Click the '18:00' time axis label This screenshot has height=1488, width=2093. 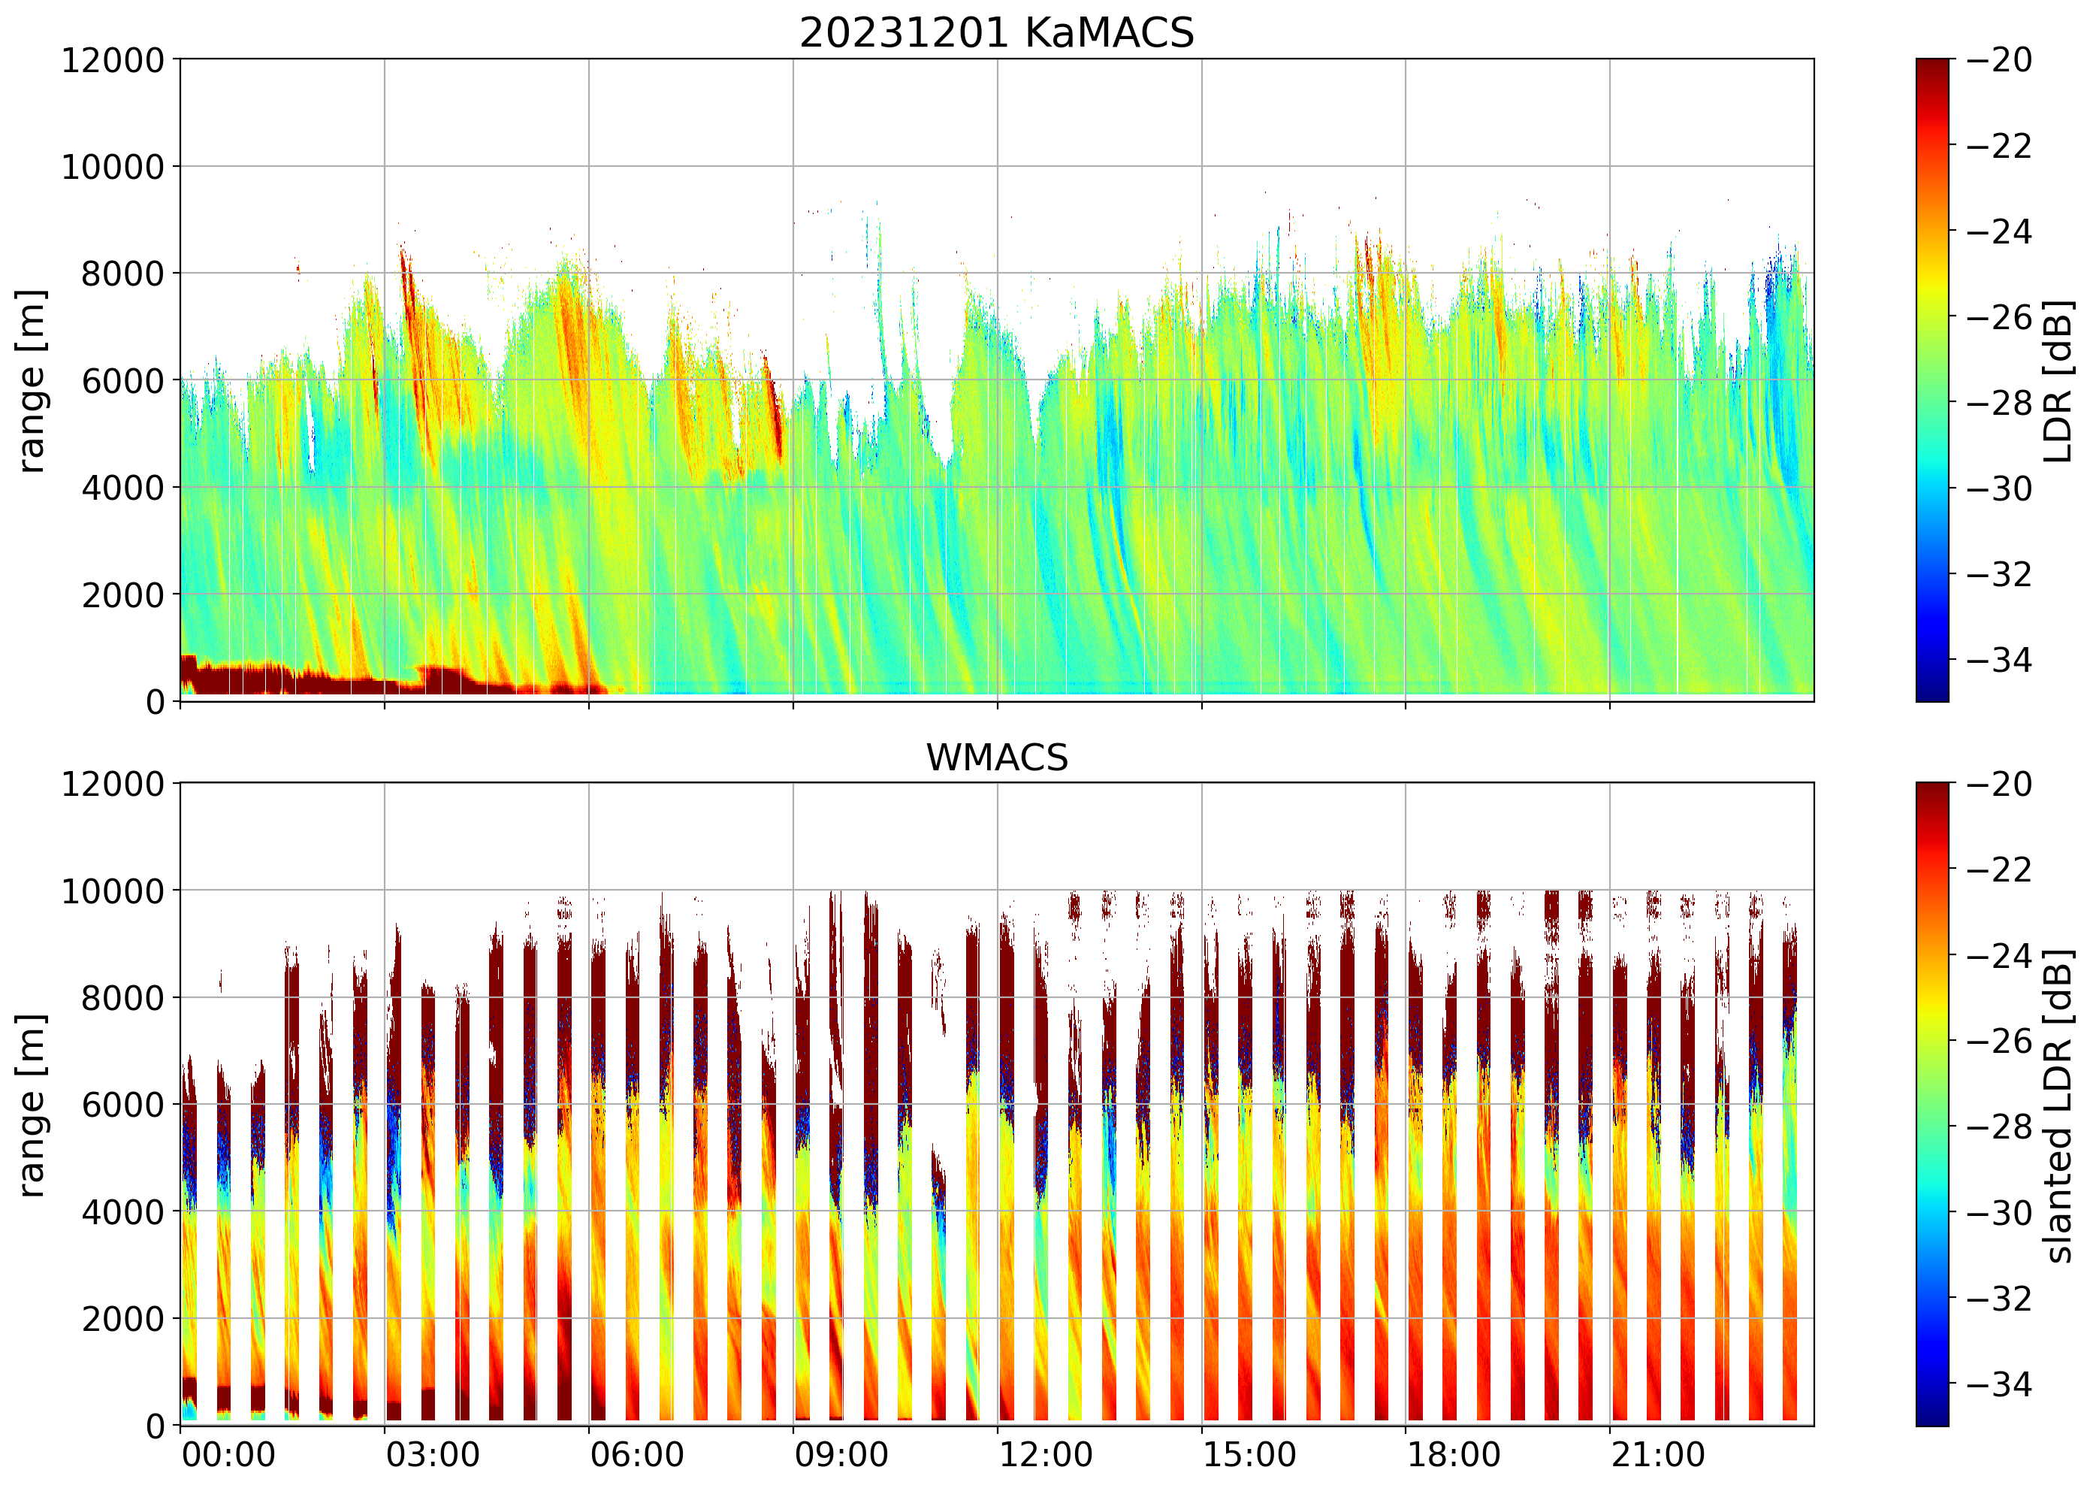(1454, 1454)
